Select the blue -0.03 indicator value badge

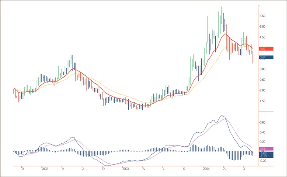point(266,153)
